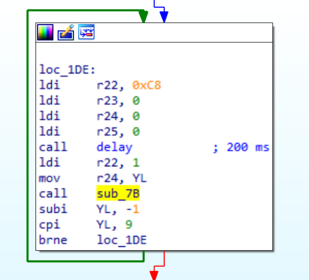Open the node color picker icon
Viewport: 309px width, 280px height.
pos(45,32)
